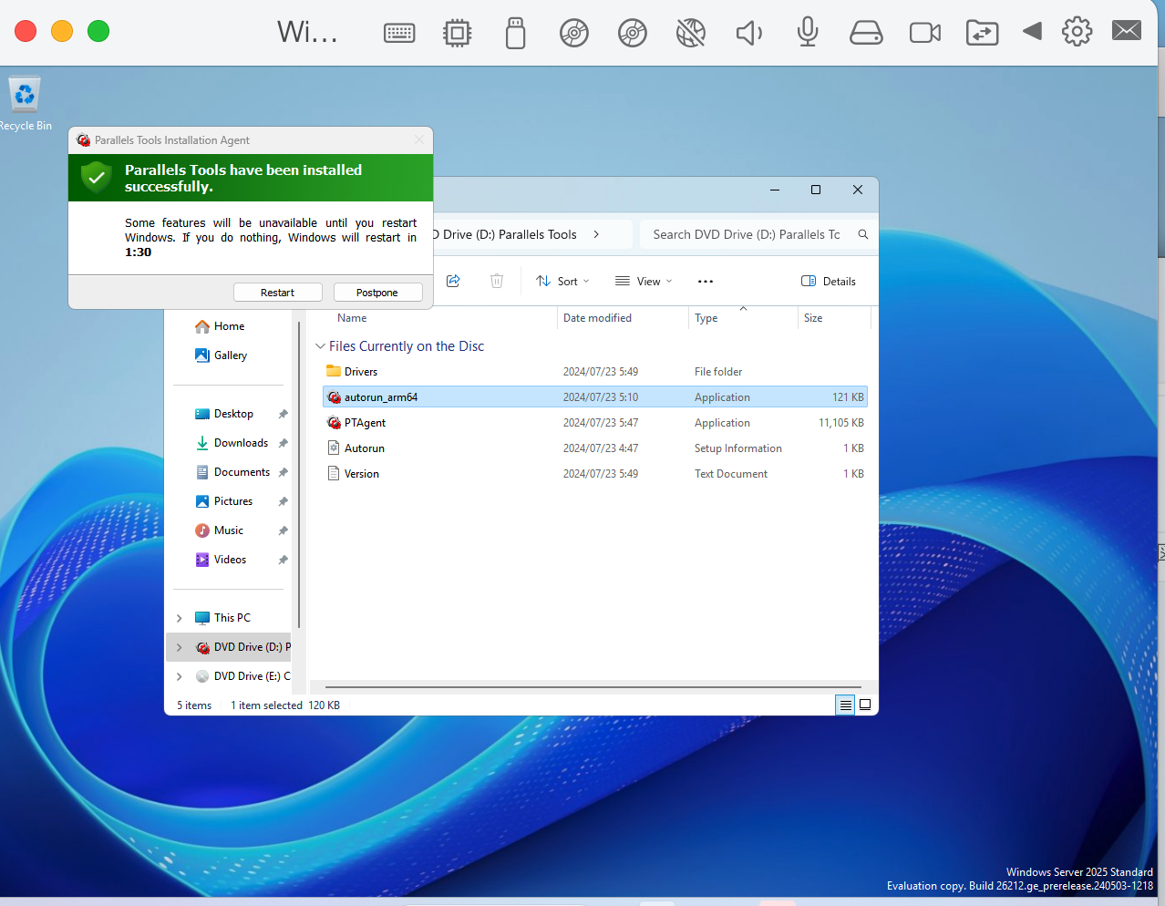Click the Delete trash icon in Explorer toolbar

[497, 281]
